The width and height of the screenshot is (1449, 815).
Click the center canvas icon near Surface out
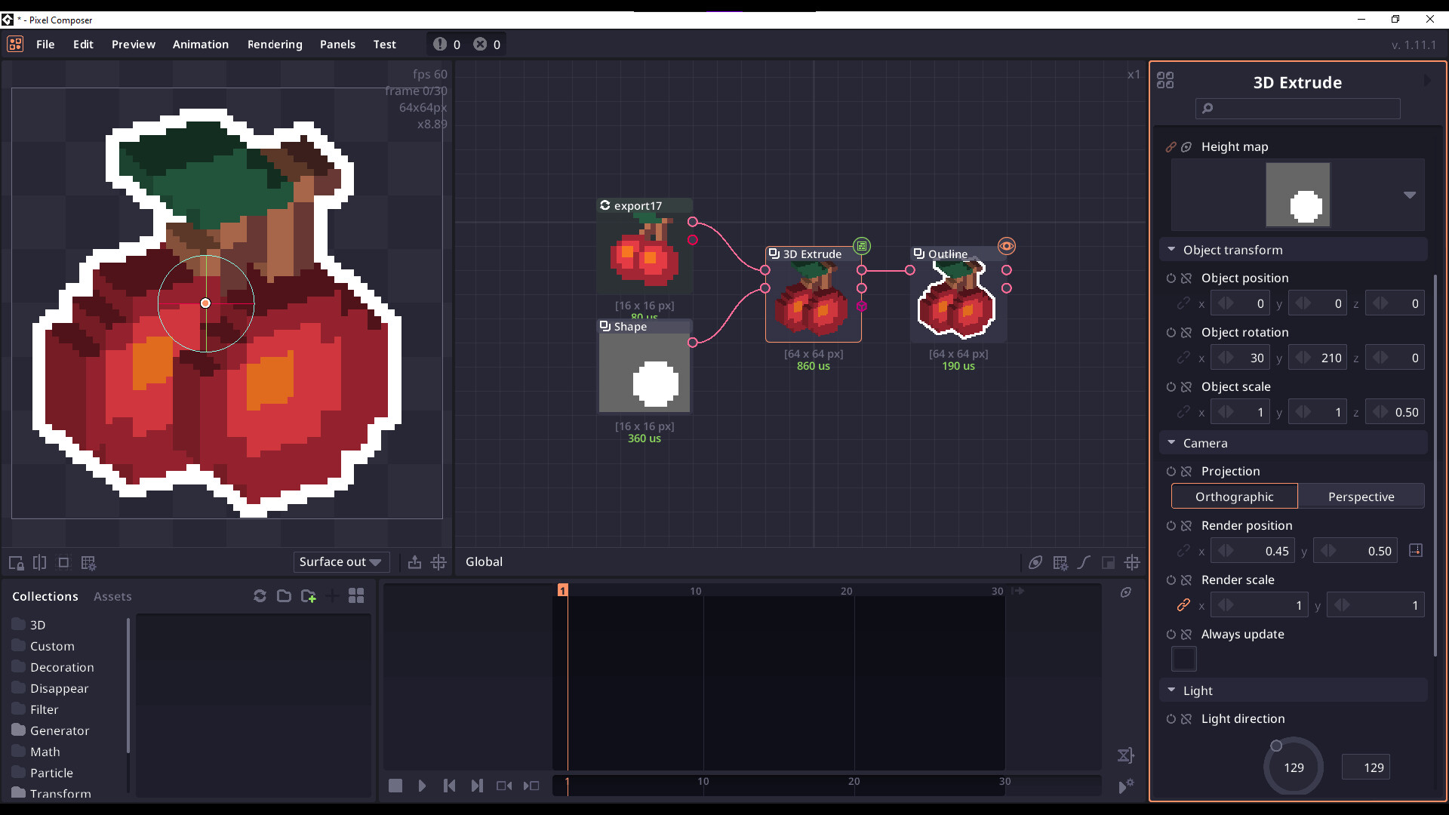440,562
